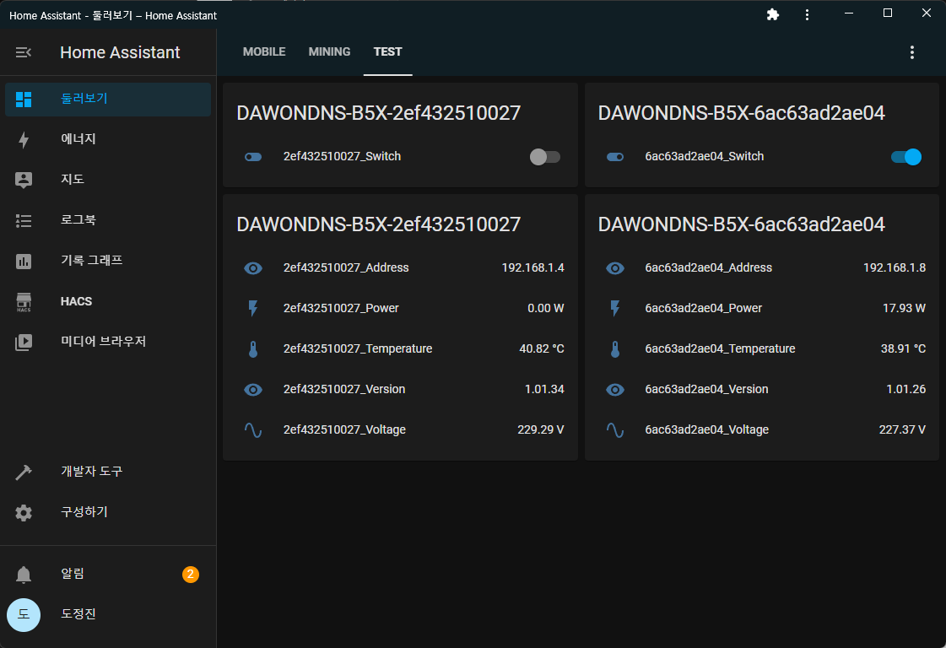Screen dimensions: 946x648
Task: Click the 40.82 °C temperature value
Action: [x=541, y=348]
